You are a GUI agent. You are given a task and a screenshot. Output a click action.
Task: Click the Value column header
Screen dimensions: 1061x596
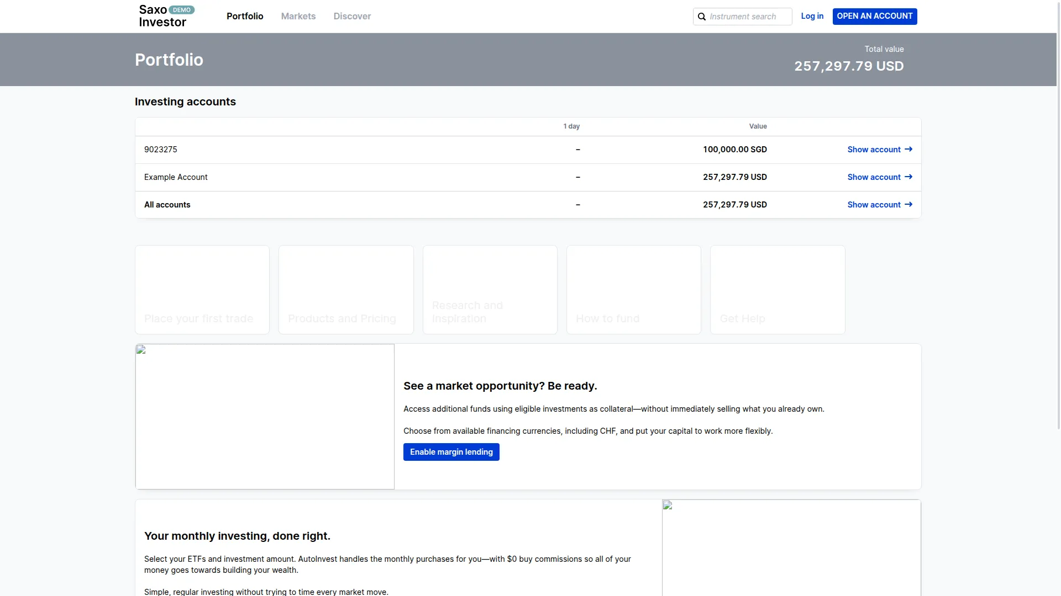[x=758, y=126]
